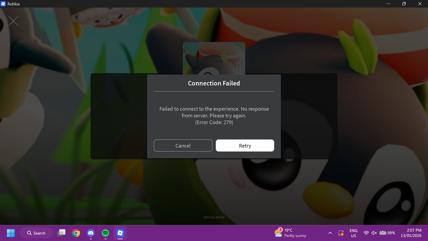The height and width of the screenshot is (241, 428).
Task: Expand the hidden system tray icons
Action: tap(330, 233)
